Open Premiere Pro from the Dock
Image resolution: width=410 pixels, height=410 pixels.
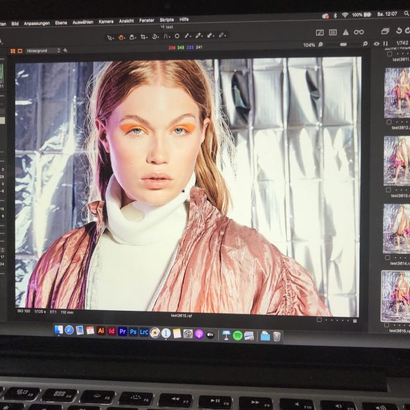click(122, 332)
